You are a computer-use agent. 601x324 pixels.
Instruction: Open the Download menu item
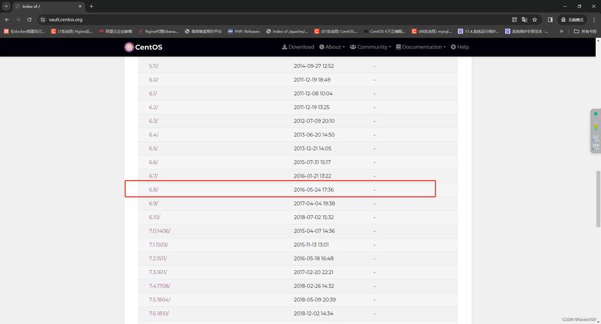[x=298, y=47]
